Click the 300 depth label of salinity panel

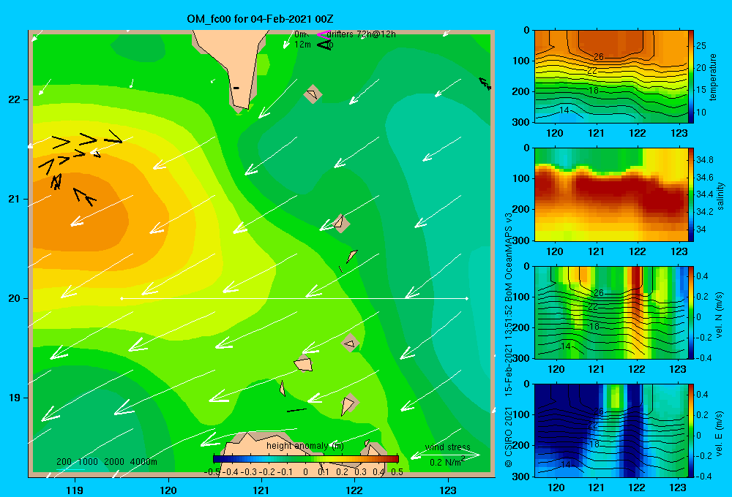[x=522, y=240]
